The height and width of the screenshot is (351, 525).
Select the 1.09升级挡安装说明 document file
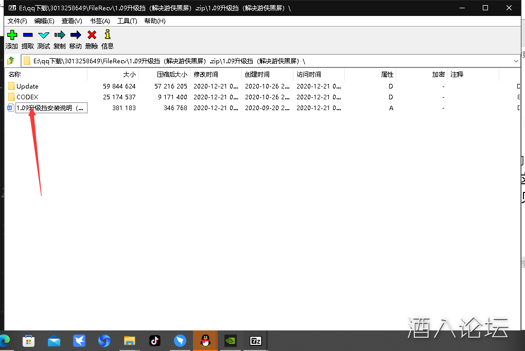(51, 108)
